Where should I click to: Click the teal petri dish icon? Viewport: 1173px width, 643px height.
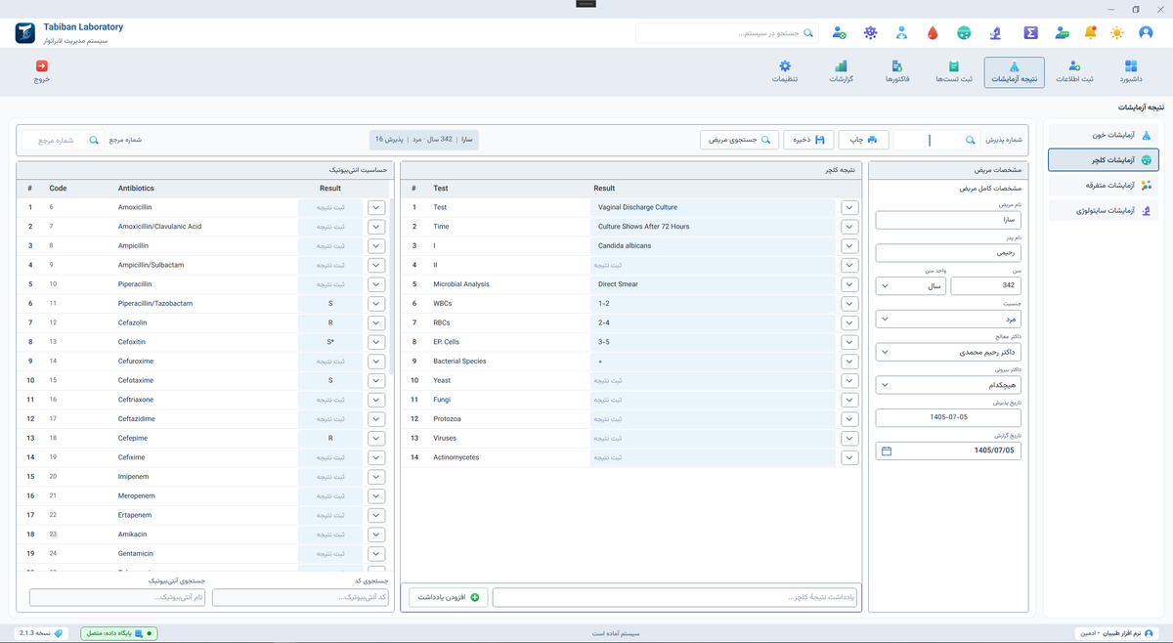pos(964,33)
